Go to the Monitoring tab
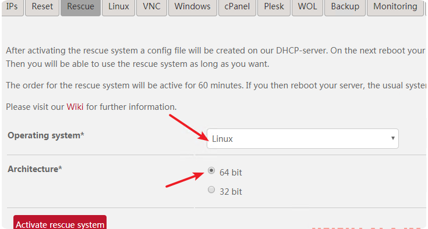 point(395,8)
